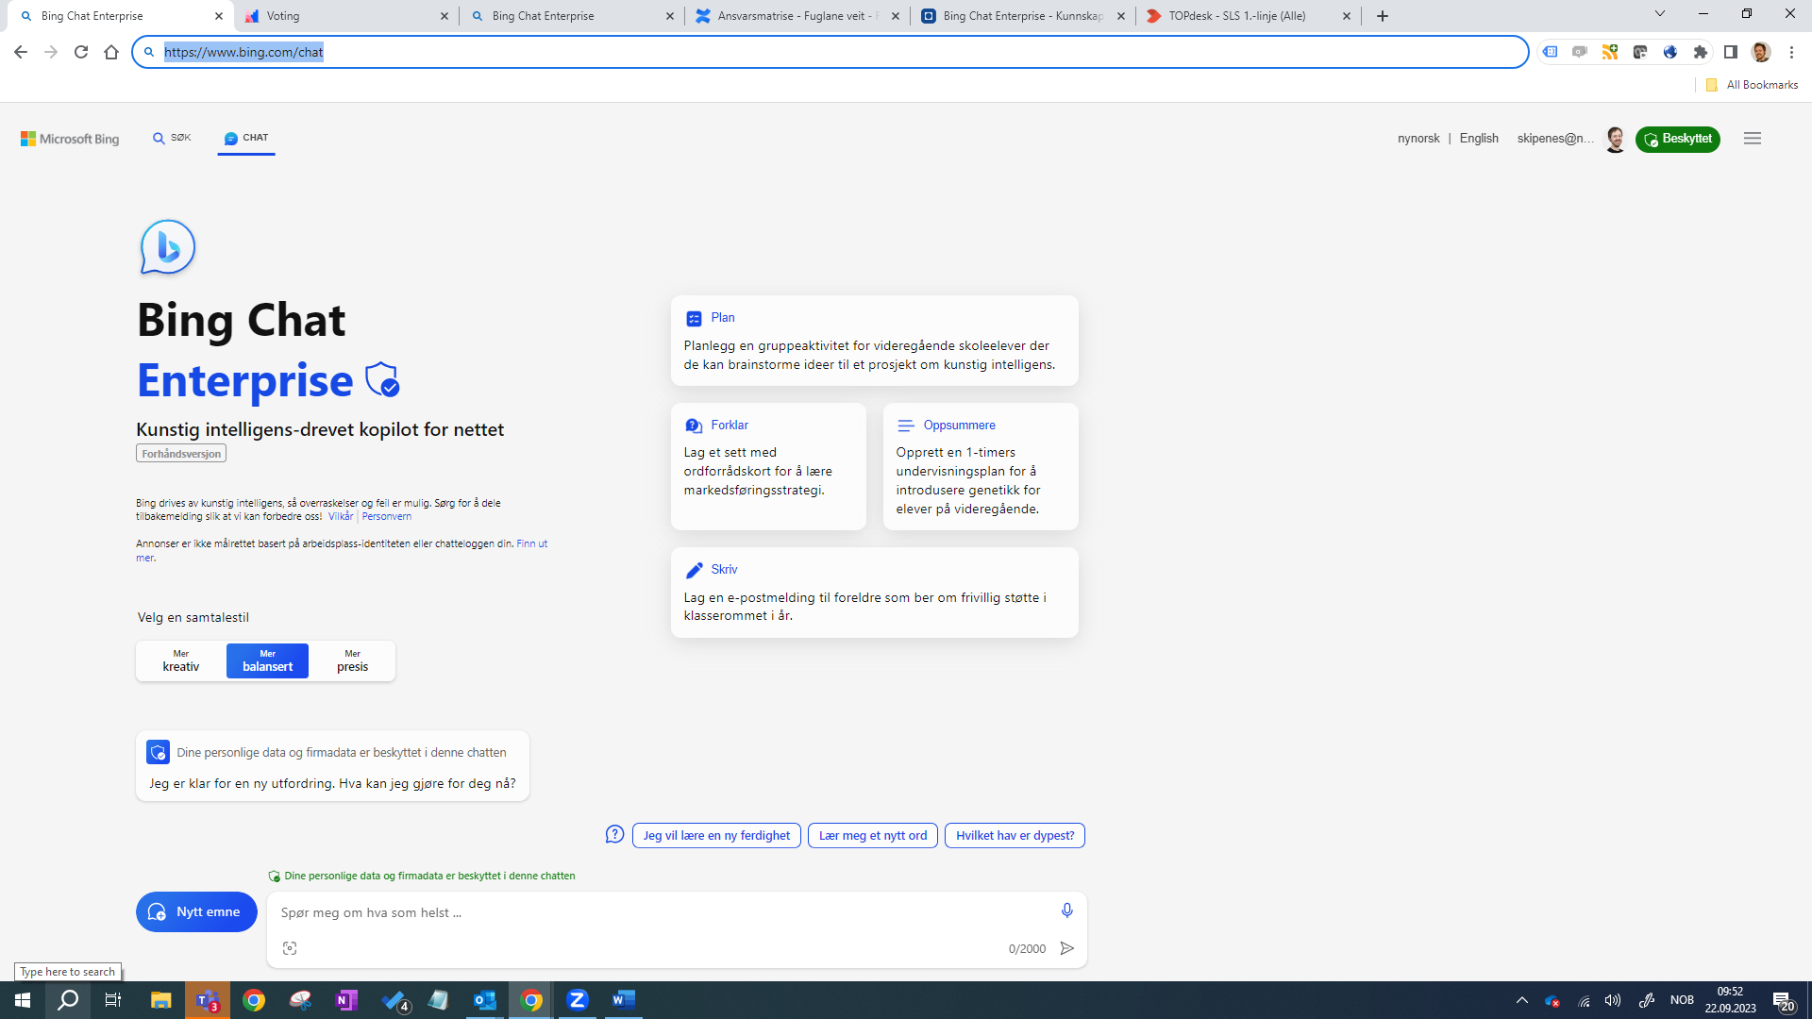The image size is (1812, 1019).
Task: Click the Nytt emne button
Action: tap(196, 911)
